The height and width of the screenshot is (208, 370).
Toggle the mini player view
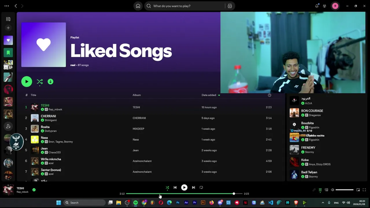358,190
